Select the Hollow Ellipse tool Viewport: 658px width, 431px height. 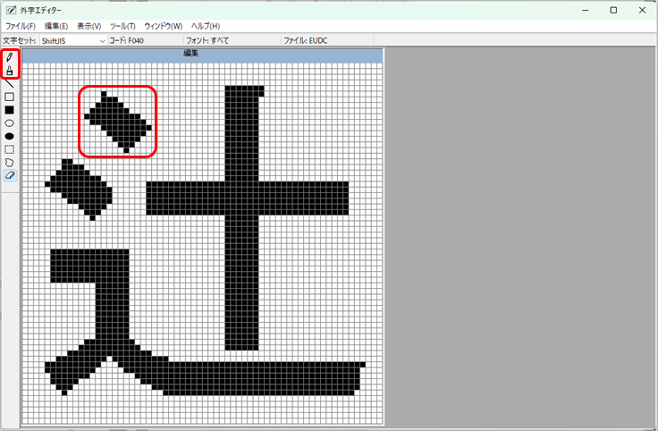click(10, 123)
